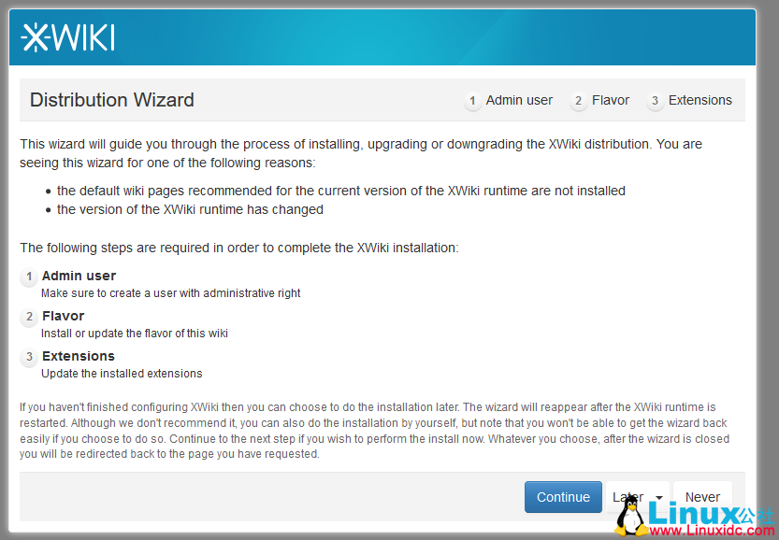Open the Later button dropdown arrow
This screenshot has height=540, width=779.
pos(659,497)
